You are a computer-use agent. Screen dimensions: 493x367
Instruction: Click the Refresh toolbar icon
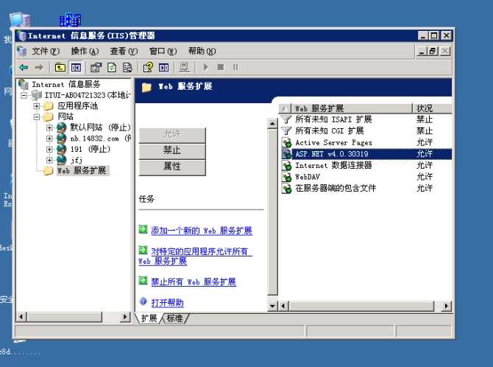click(112, 67)
